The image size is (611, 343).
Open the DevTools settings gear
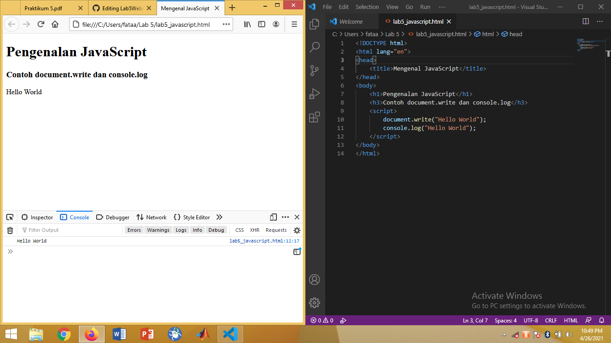pyautogui.click(x=297, y=230)
